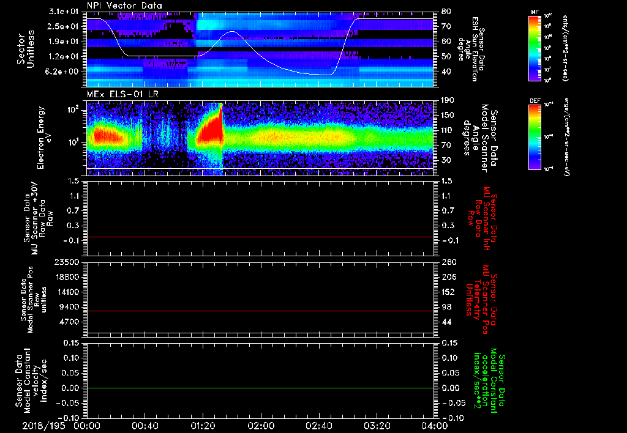Click the "02:00" time axis label
627x433 pixels.
261,426
